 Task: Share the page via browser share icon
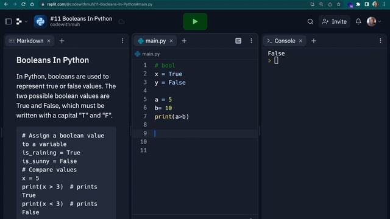[330, 4]
